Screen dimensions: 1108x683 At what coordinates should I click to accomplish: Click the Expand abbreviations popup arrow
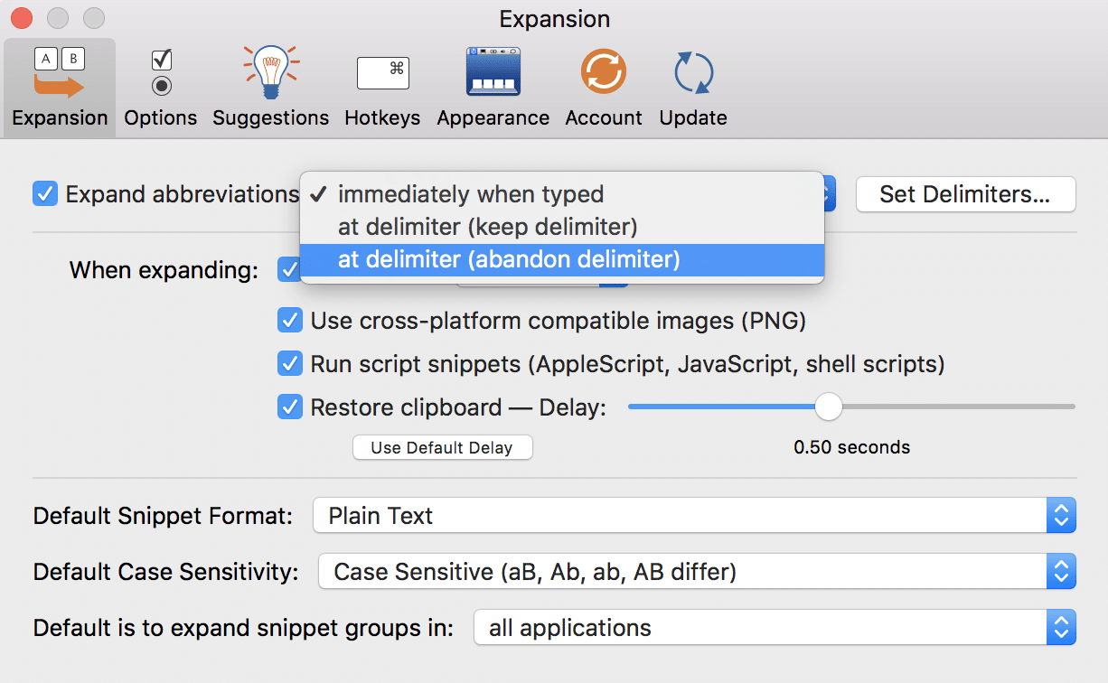click(x=830, y=194)
